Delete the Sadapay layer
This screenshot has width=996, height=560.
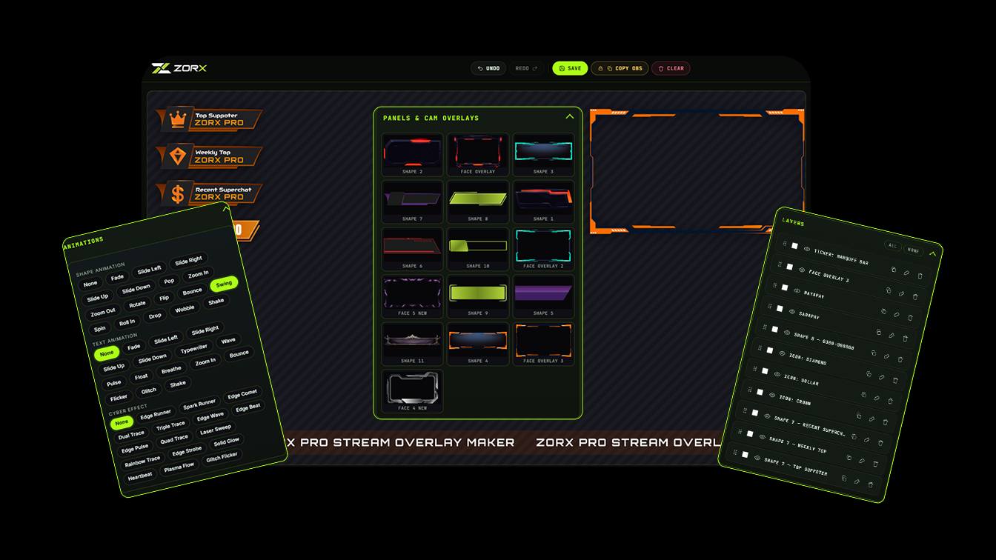click(905, 339)
